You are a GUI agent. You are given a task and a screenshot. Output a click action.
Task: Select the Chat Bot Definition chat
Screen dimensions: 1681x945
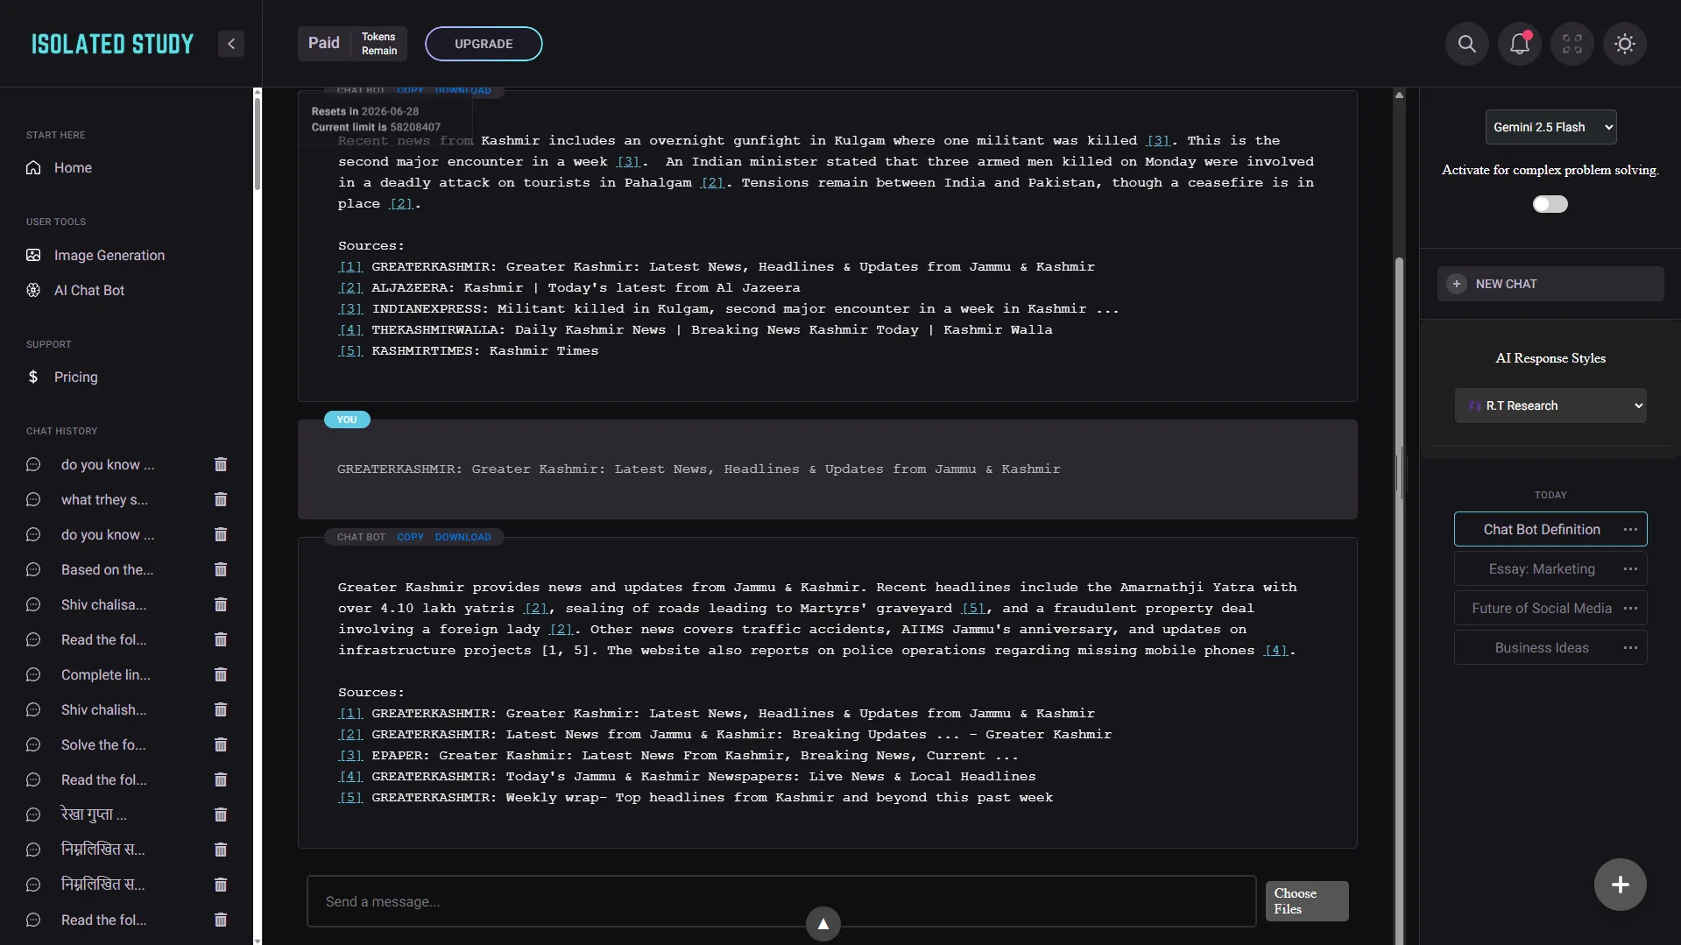(x=1542, y=529)
